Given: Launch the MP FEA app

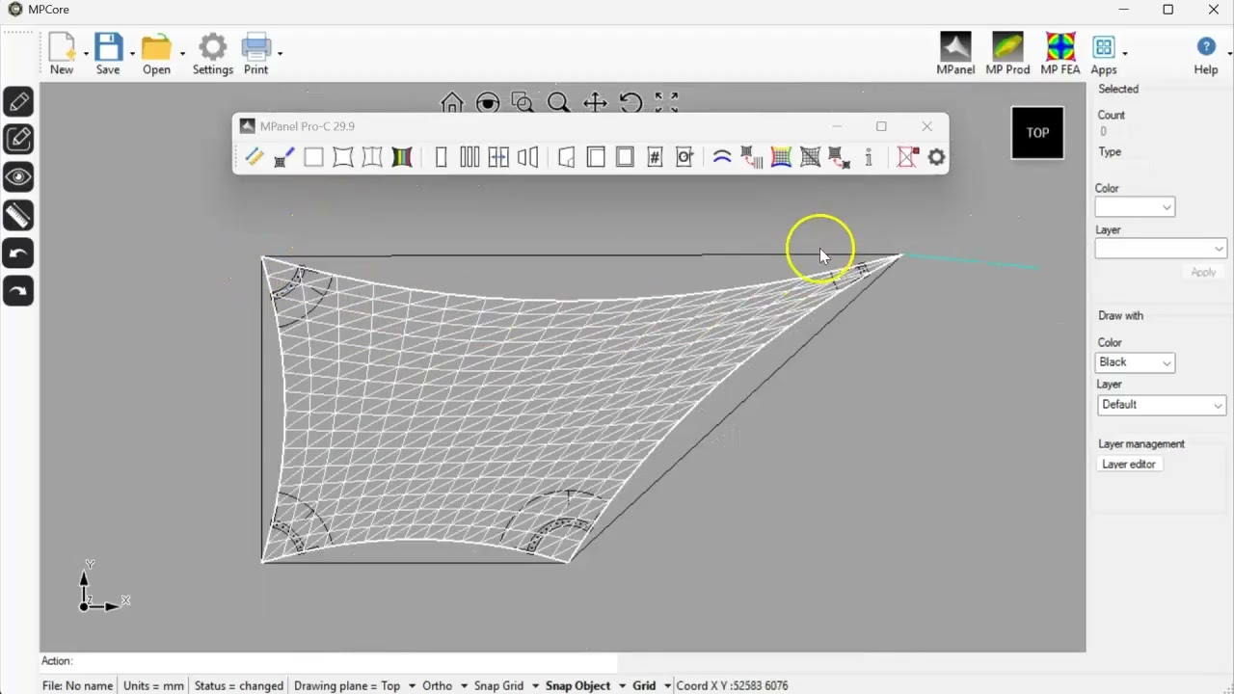Looking at the screenshot, I should pyautogui.click(x=1060, y=53).
